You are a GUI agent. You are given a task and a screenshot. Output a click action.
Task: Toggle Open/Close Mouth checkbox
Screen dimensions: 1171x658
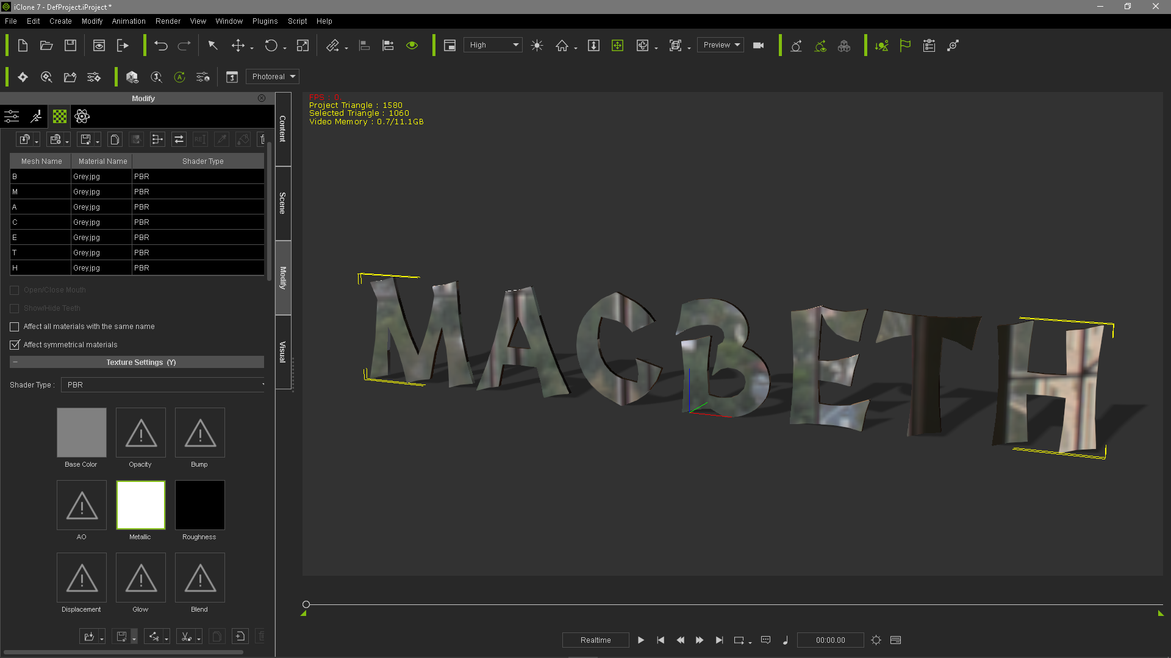15,290
